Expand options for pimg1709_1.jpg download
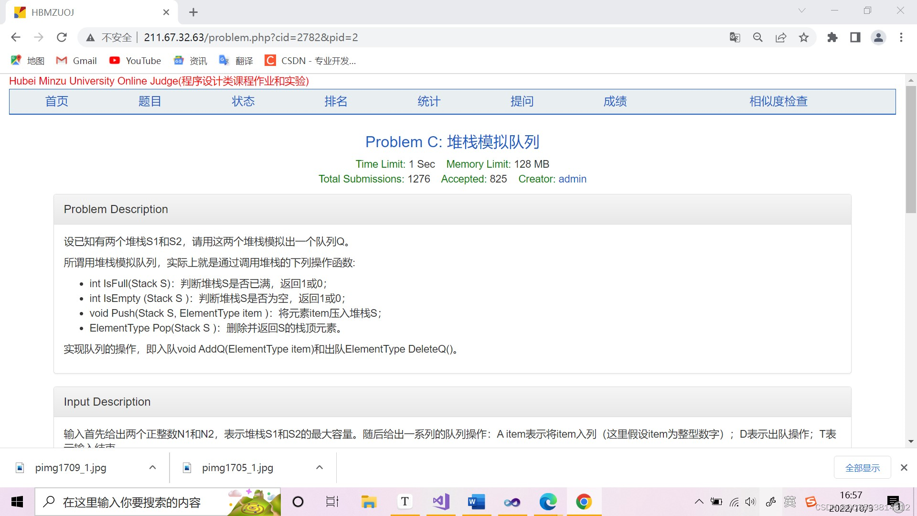917x516 pixels. pyautogui.click(x=152, y=467)
